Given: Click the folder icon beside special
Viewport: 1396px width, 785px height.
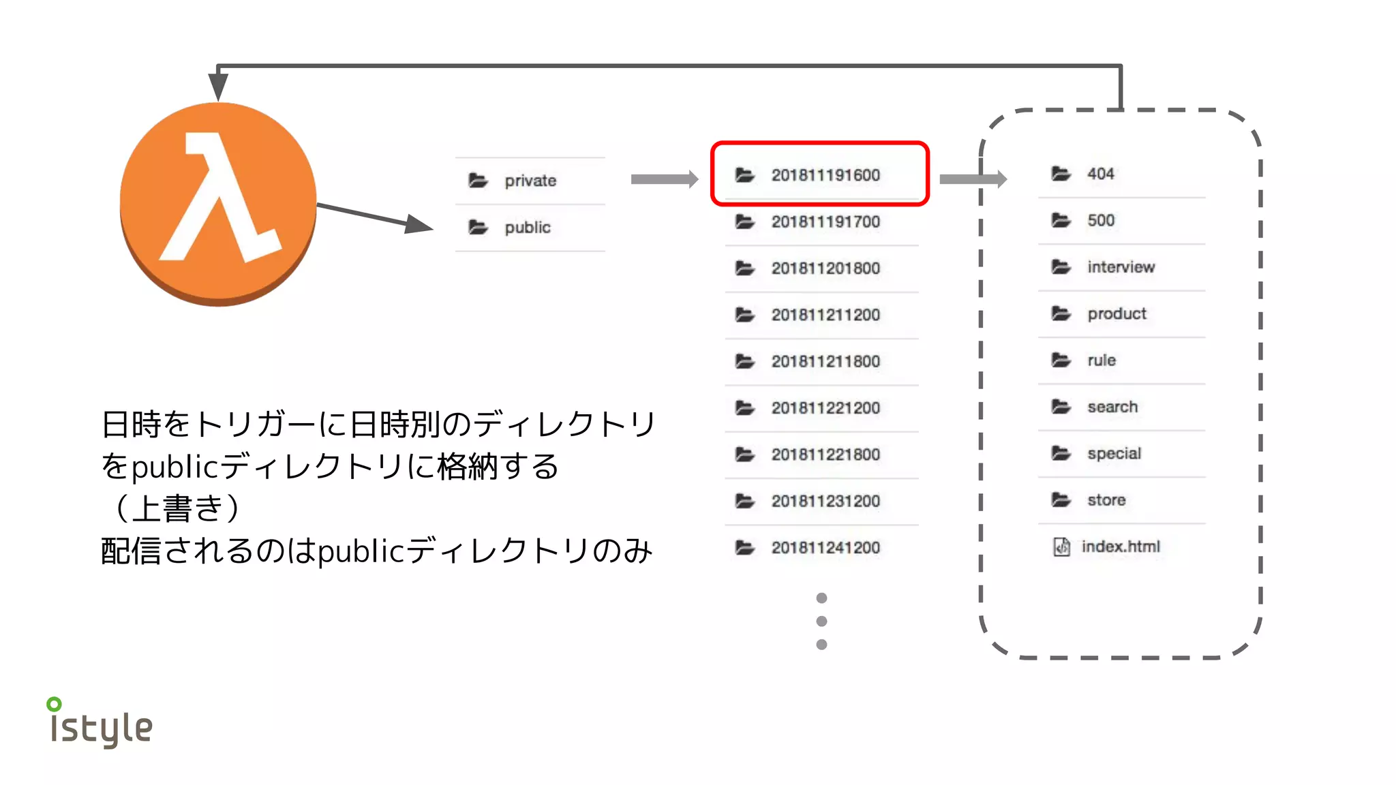Looking at the screenshot, I should (1061, 453).
